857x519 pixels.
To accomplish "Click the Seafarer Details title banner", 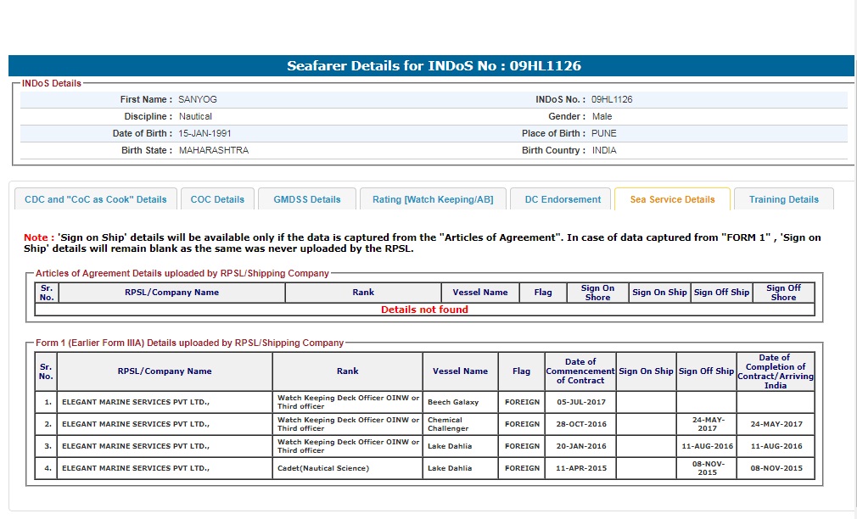I will (x=433, y=66).
